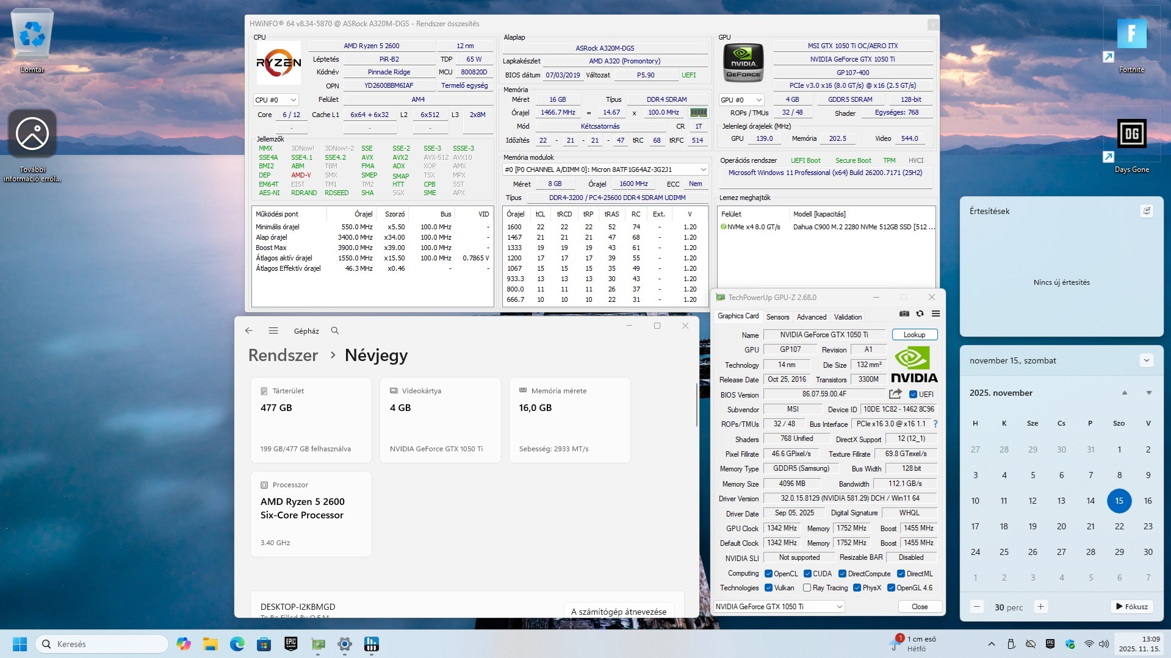Open the Tárterület 477 GB storage card

[x=311, y=420]
